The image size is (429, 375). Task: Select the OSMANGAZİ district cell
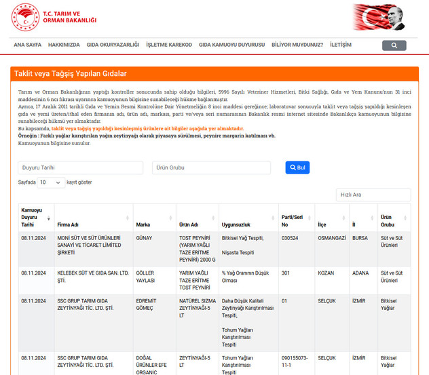click(x=332, y=249)
